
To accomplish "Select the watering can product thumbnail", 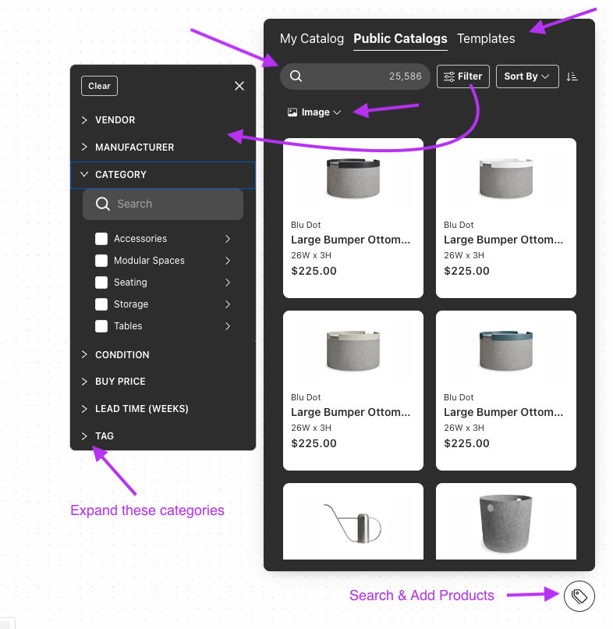I will [353, 521].
